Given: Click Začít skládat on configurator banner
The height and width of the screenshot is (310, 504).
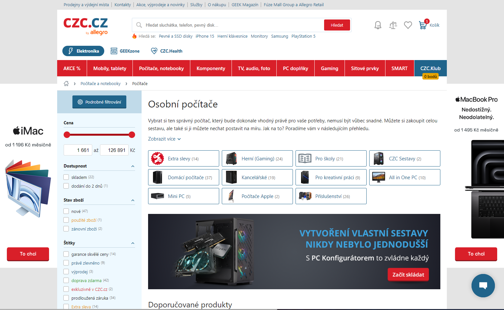Looking at the screenshot, I should 408,275.
